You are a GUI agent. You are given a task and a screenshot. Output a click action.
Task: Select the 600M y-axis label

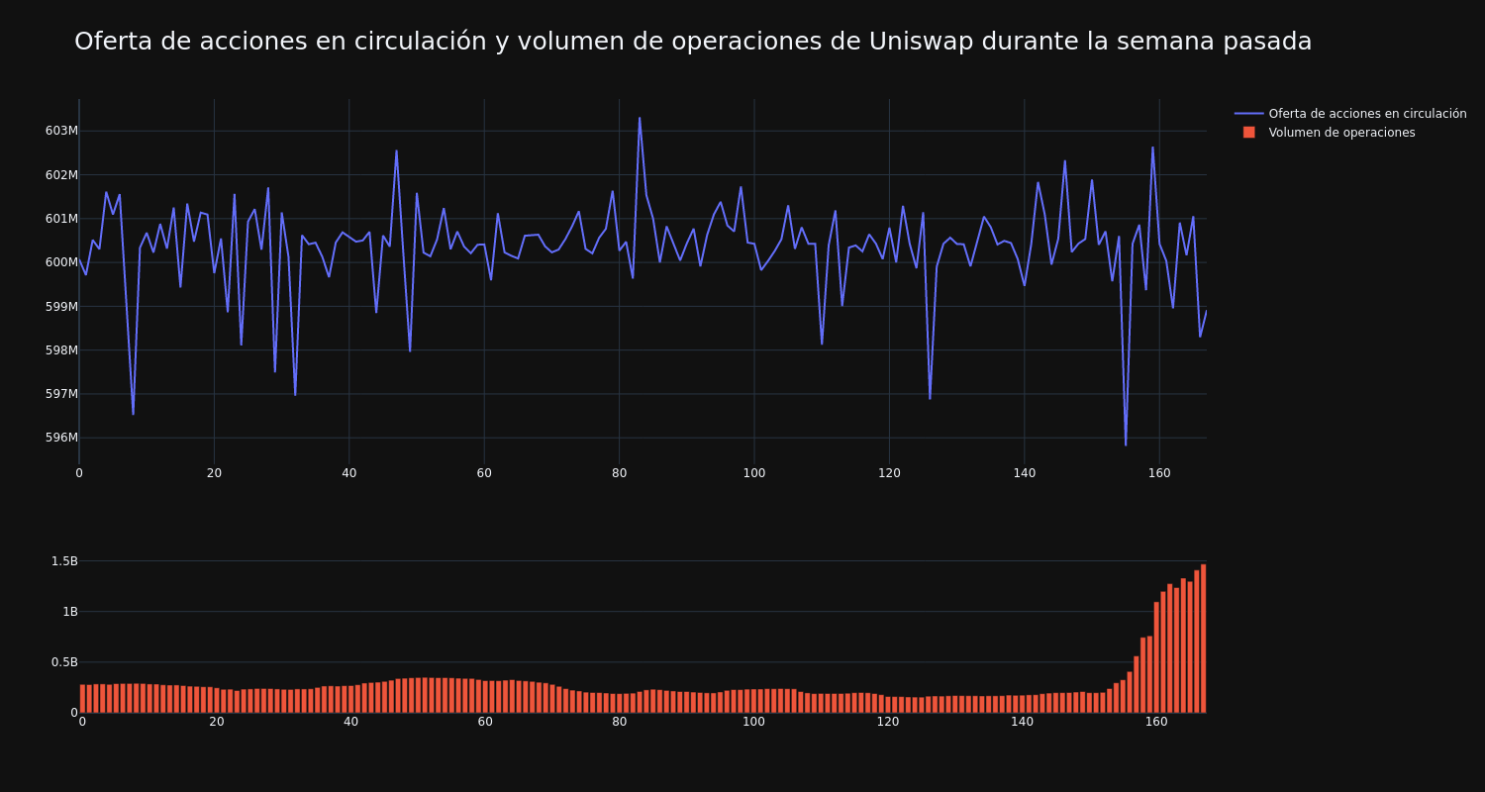pos(61,262)
